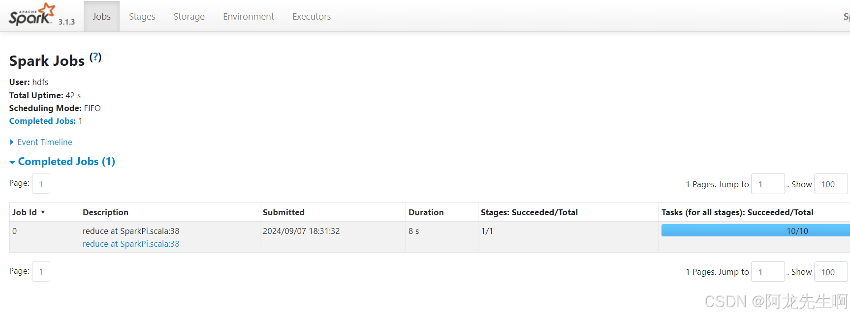Screen dimensions: 850x316
Task: Click the help question mark icon
Action: (x=95, y=57)
